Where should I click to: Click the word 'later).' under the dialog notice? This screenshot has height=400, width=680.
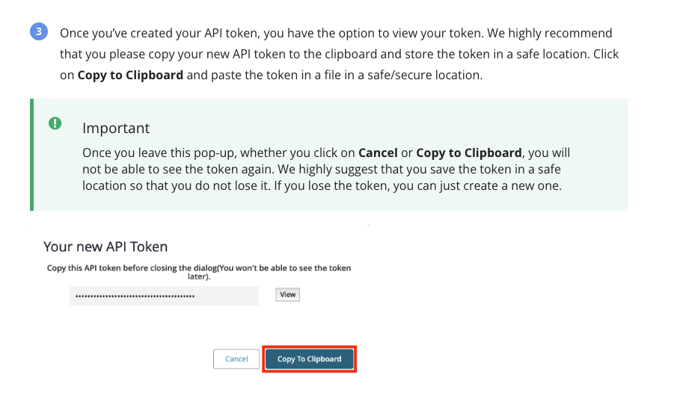pyautogui.click(x=199, y=277)
